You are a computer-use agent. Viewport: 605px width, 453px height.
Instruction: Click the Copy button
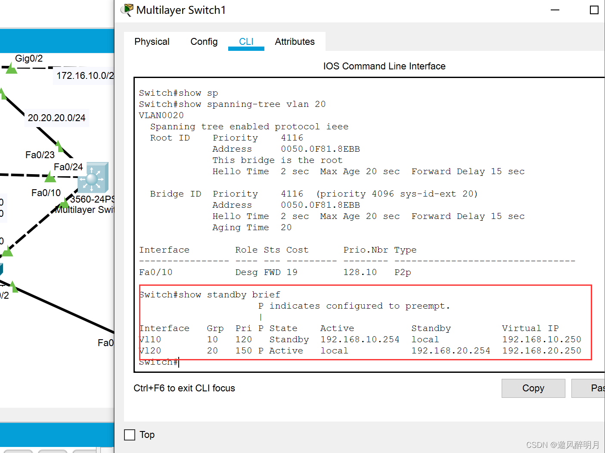[x=533, y=388]
